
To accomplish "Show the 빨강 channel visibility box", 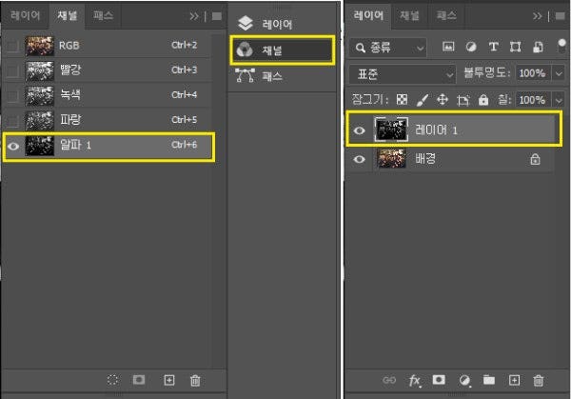I will pos(12,70).
